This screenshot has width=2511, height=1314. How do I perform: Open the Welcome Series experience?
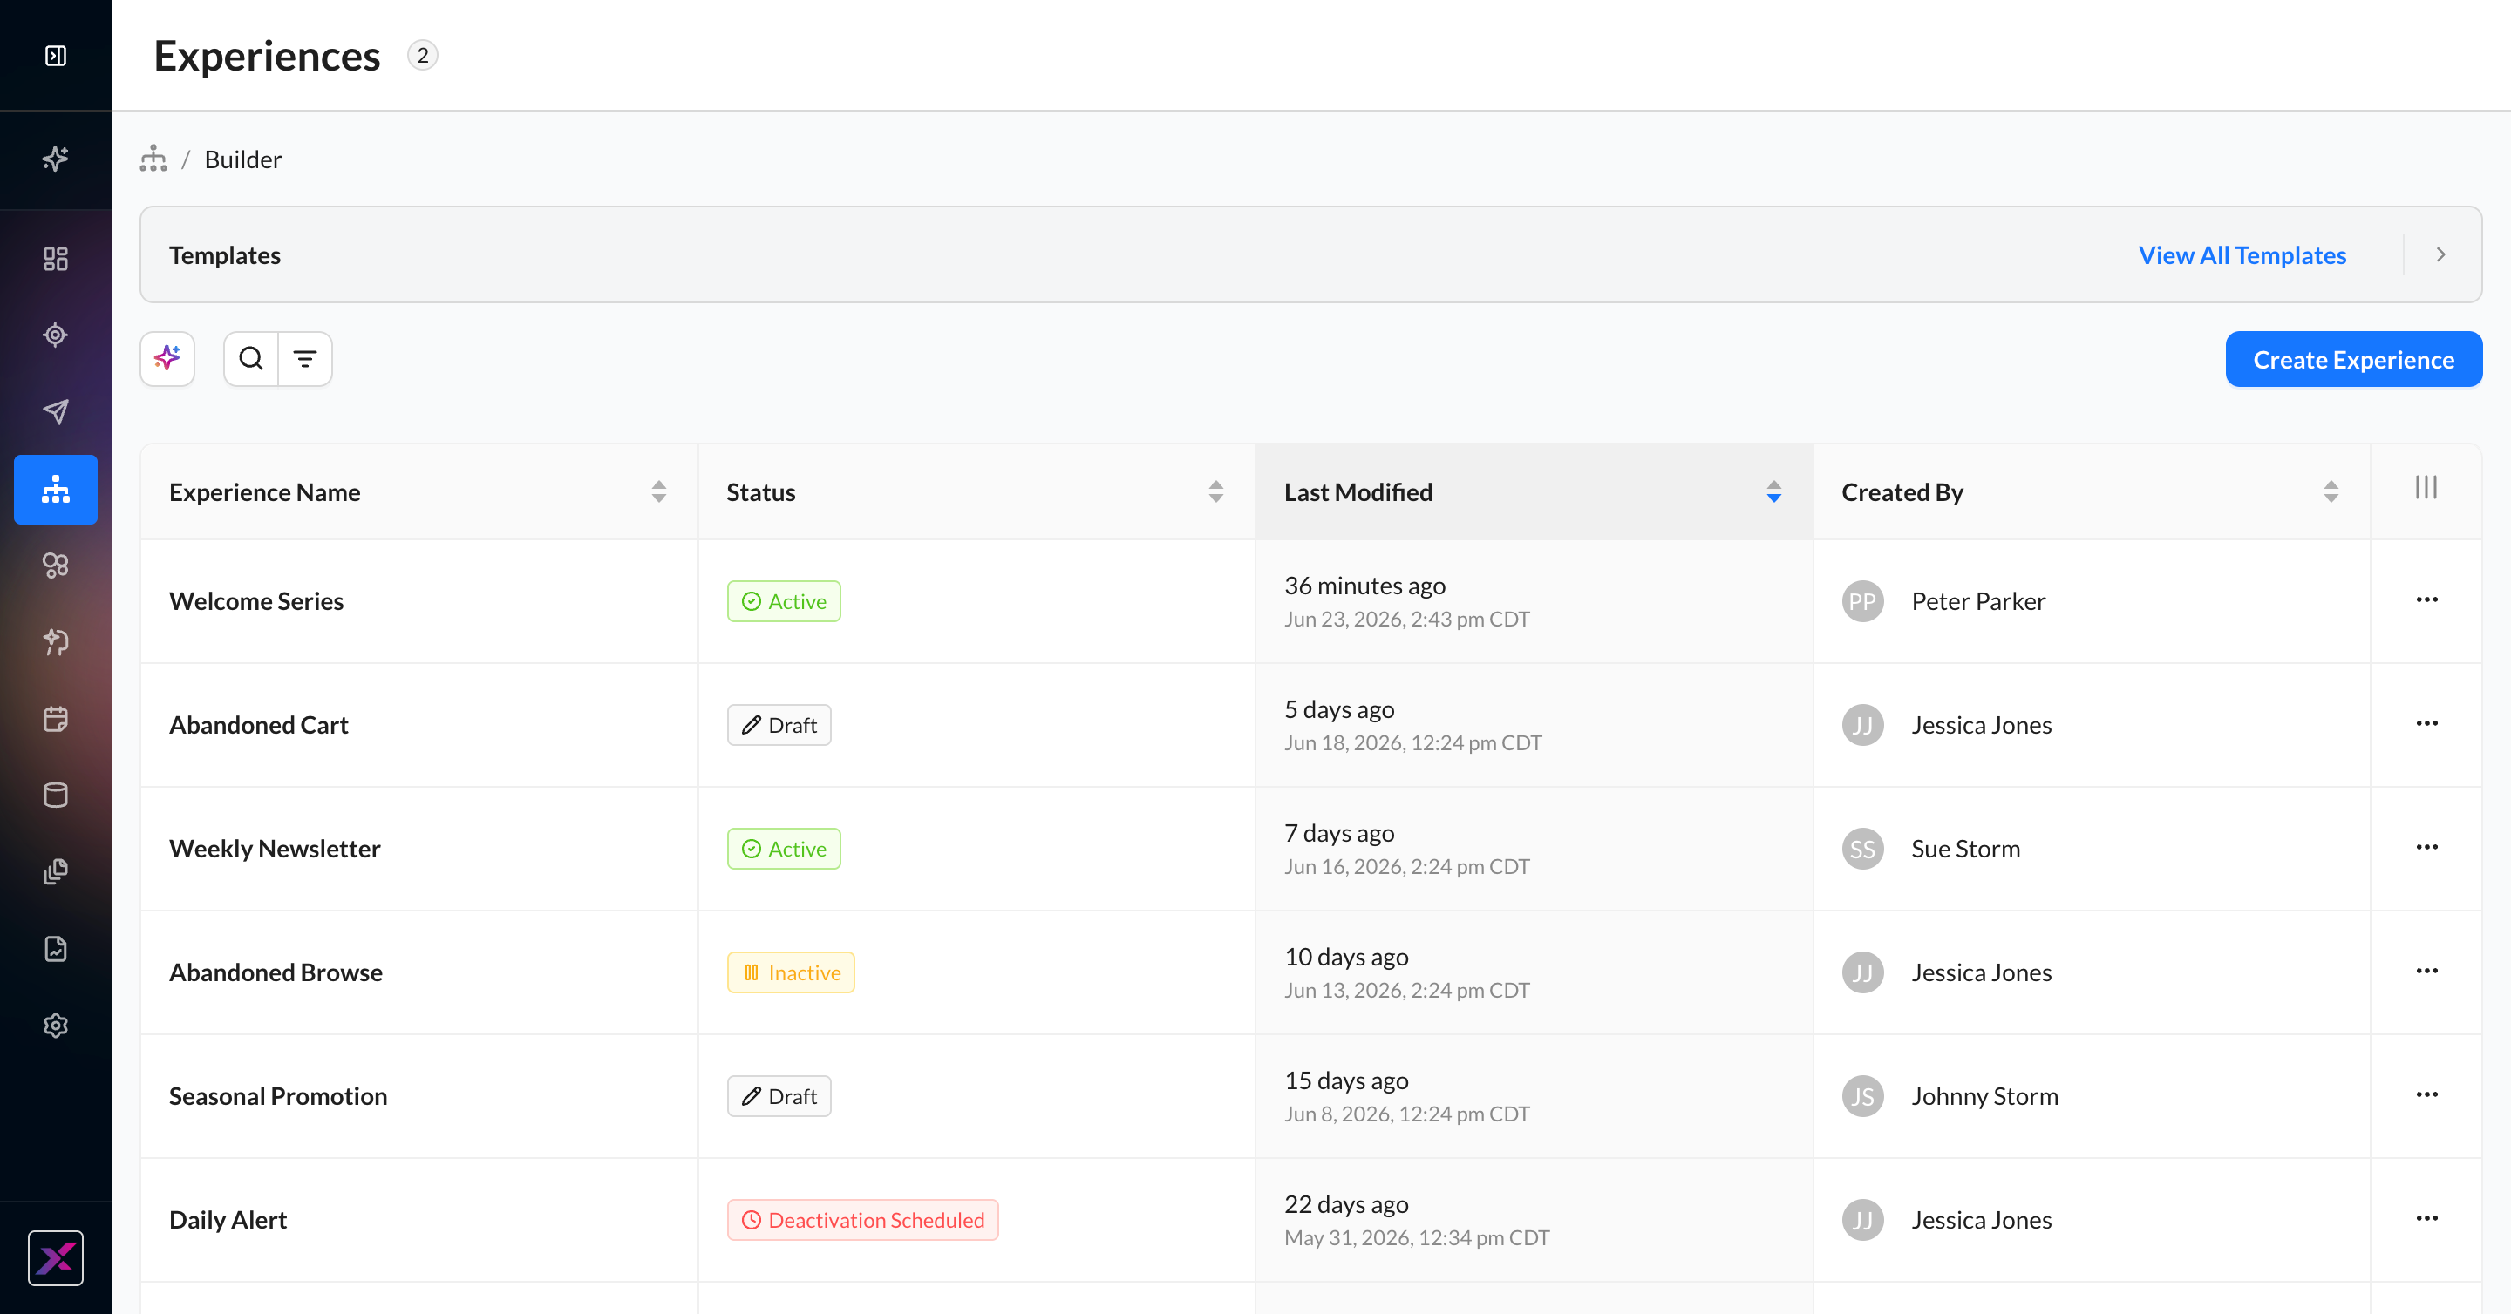click(x=256, y=601)
